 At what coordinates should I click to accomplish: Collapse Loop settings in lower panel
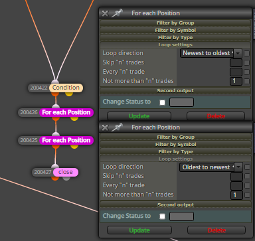click(175, 159)
